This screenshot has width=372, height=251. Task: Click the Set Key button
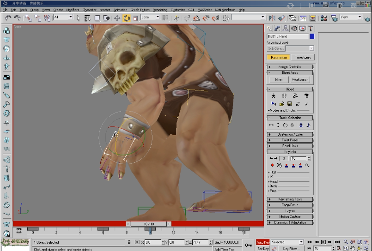[262, 249]
